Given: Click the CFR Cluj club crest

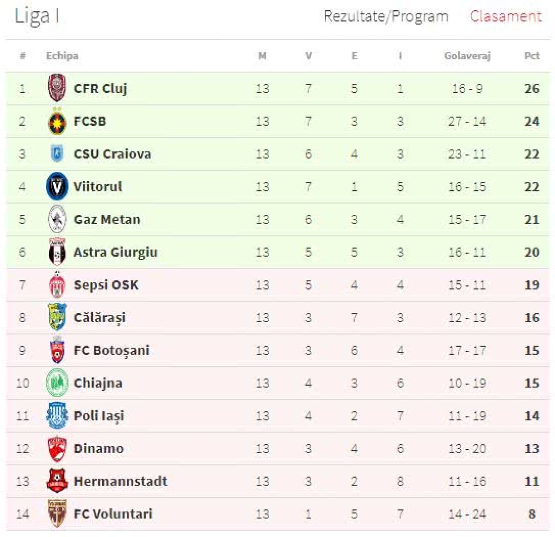Looking at the screenshot, I should click(x=57, y=88).
